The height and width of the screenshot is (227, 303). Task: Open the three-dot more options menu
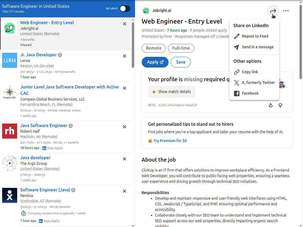pos(286,11)
